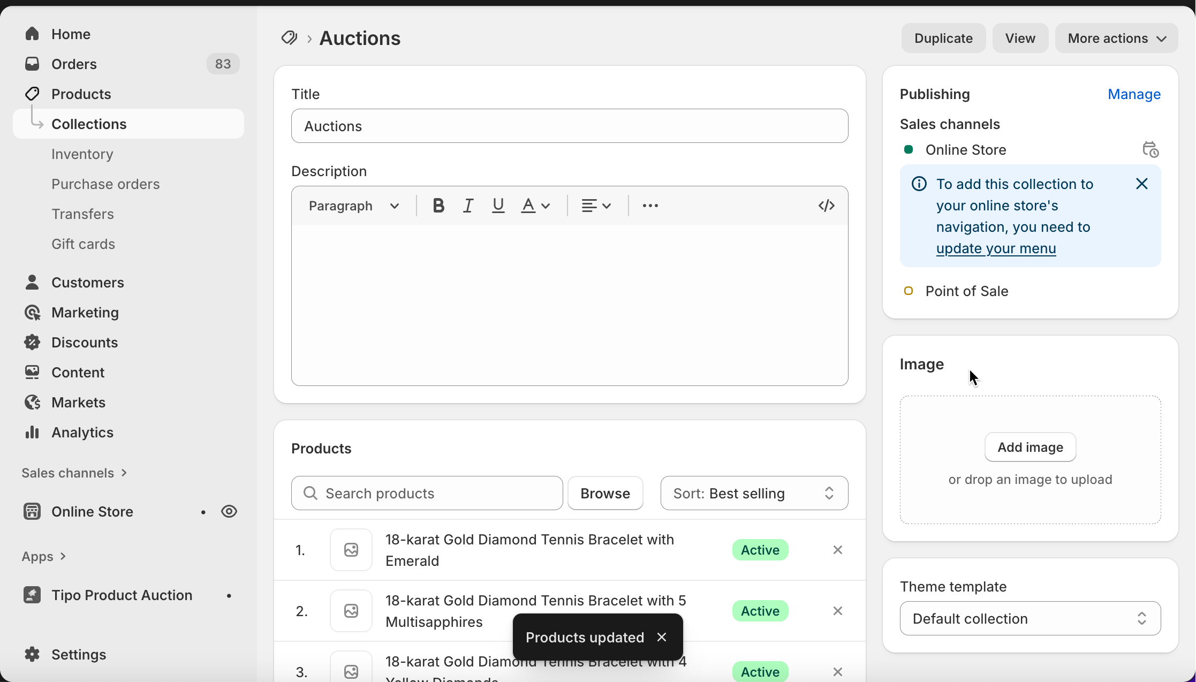Image resolution: width=1196 pixels, height=682 pixels.
Task: Open the Paragraph style dropdown
Action: [x=354, y=206]
